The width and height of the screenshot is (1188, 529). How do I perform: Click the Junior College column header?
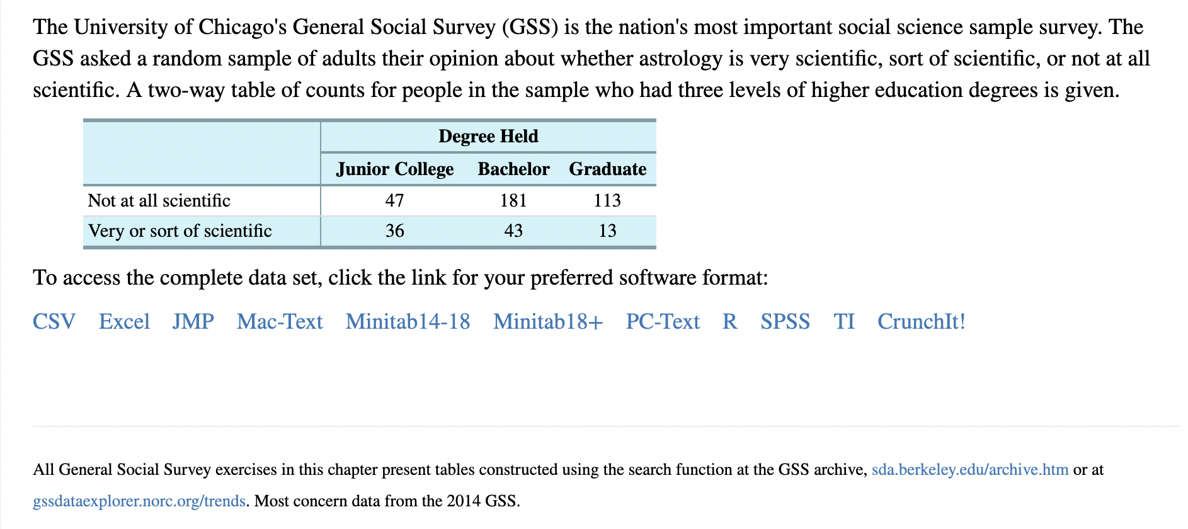[395, 169]
